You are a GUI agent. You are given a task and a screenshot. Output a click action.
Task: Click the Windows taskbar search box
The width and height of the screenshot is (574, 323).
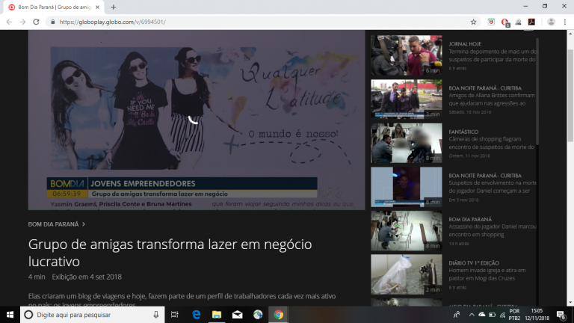pyautogui.click(x=92, y=315)
